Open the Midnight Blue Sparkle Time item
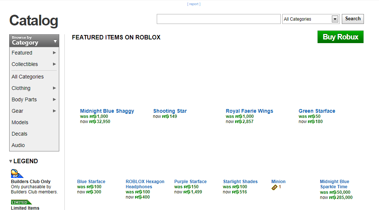Viewport: 379px width, 210px height. pos(334,184)
